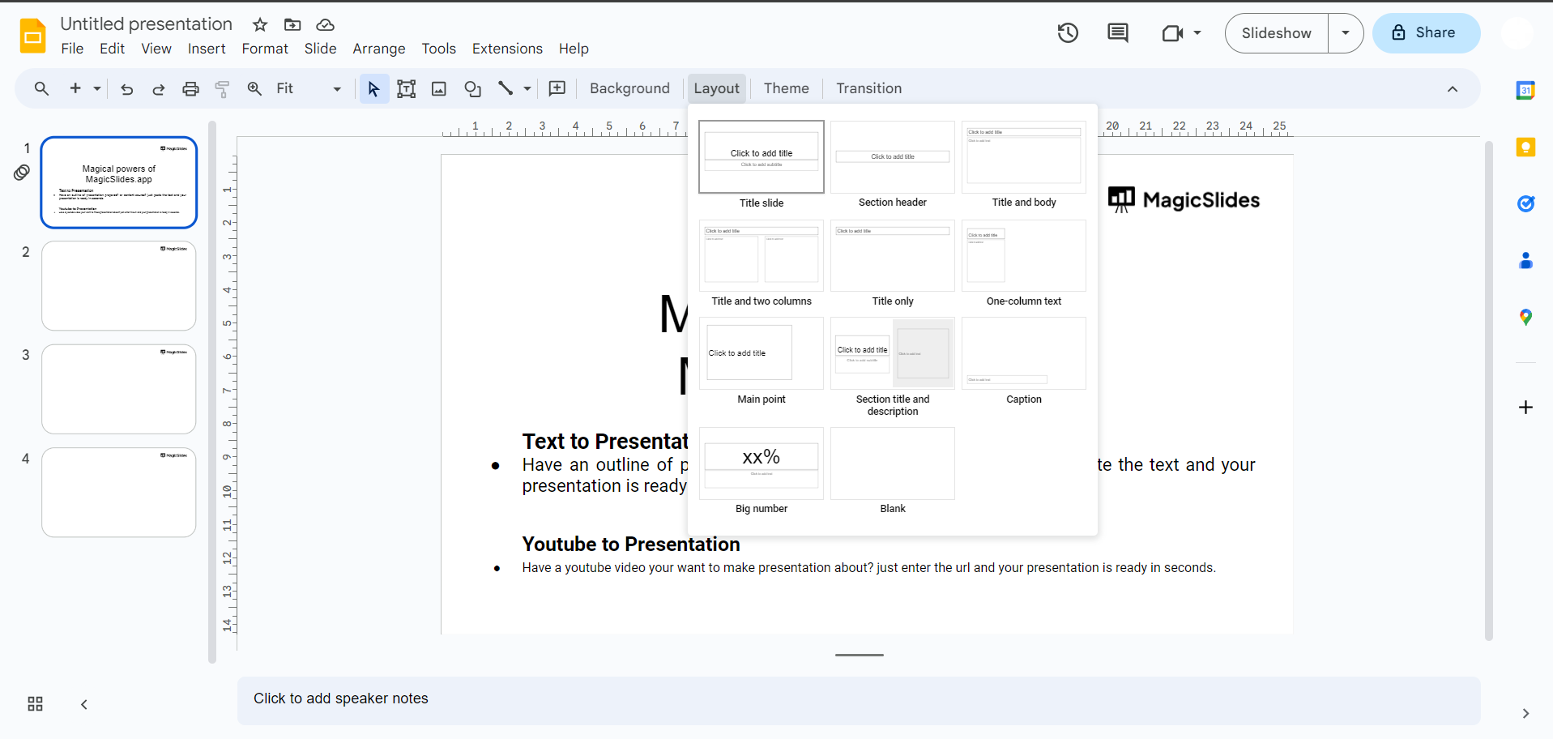Click the Undo arrow icon
The height and width of the screenshot is (739, 1553).
click(x=126, y=89)
